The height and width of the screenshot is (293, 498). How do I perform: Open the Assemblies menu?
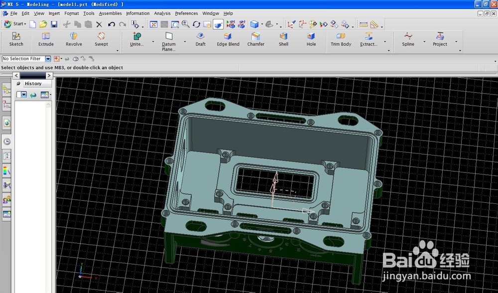coord(110,13)
